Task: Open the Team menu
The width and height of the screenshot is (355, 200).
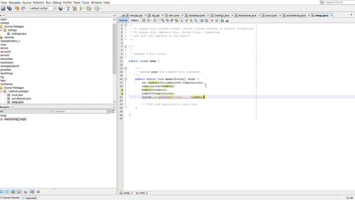Action: 77,2
